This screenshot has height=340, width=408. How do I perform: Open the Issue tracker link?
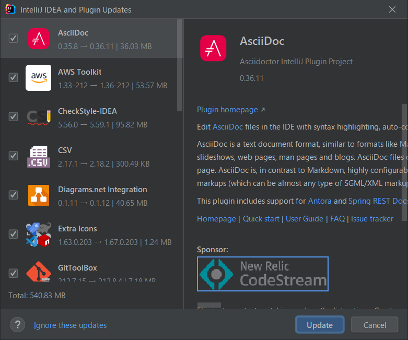[372, 218]
